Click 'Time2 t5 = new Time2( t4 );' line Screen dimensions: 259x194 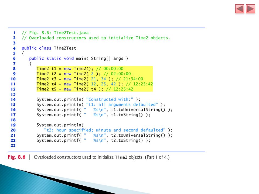[85, 89]
